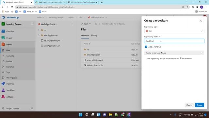Screen dimensions: 209x118
Task: Sort the files by the Name column
Action: pyautogui.click(x=87, y=44)
